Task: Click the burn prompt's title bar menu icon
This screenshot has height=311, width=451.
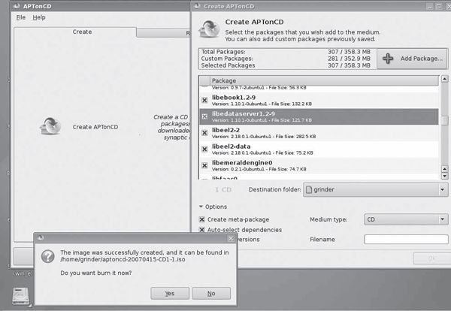Action: [x=41, y=238]
